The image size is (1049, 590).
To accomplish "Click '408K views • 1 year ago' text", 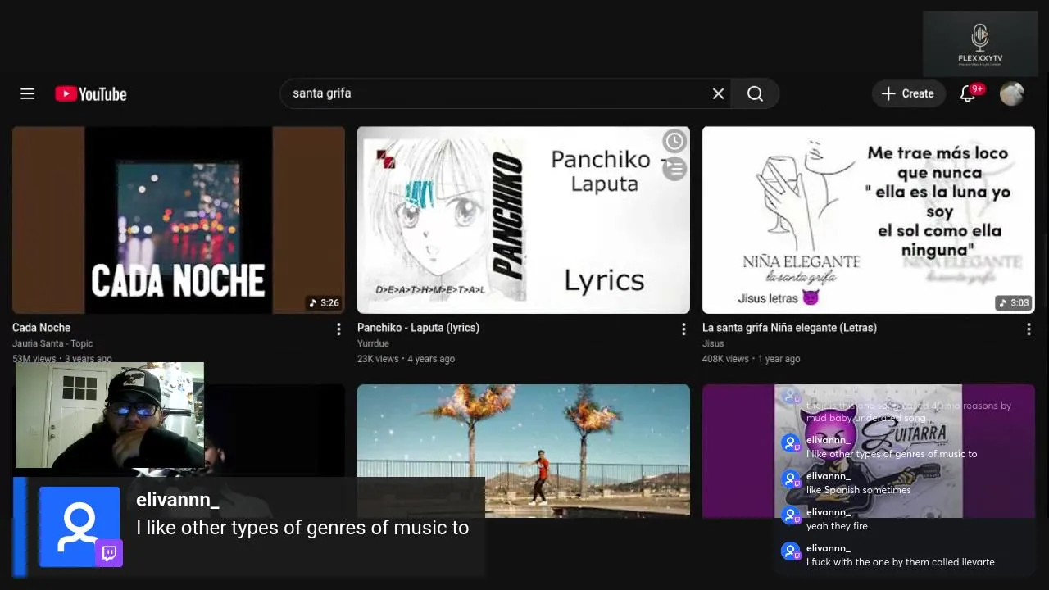I will [x=752, y=359].
